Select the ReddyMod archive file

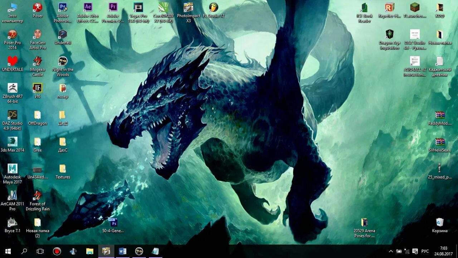(440, 118)
